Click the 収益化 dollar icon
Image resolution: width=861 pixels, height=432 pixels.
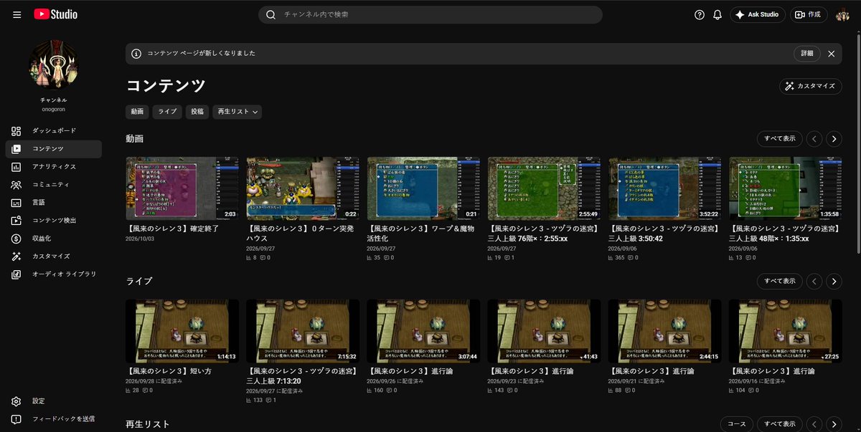click(x=17, y=239)
